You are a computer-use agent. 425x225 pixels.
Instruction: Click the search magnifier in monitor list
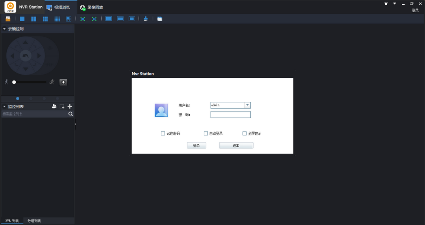click(x=70, y=114)
